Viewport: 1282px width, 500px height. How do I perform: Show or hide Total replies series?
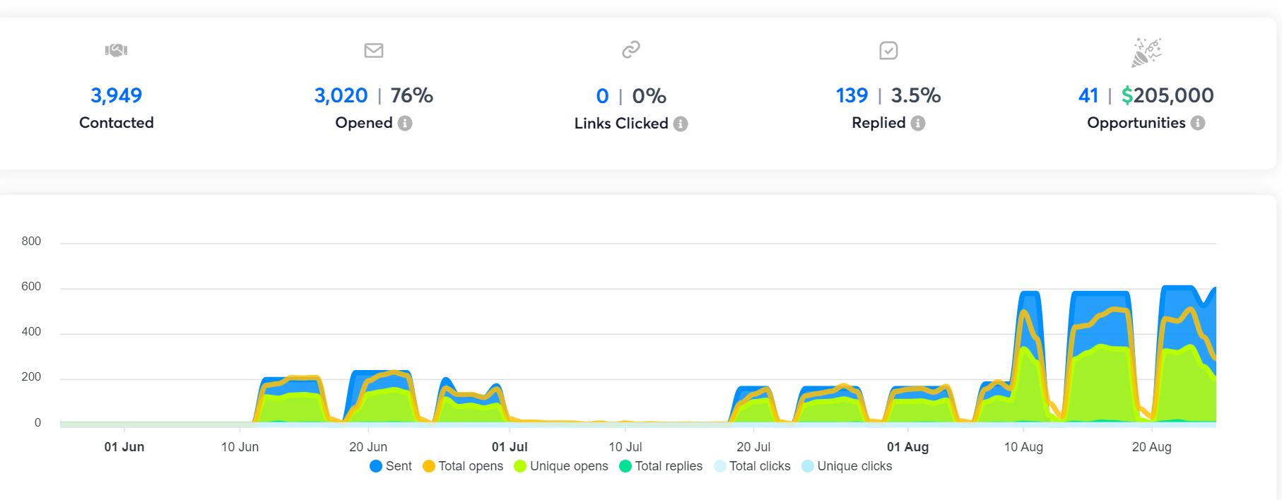click(661, 466)
